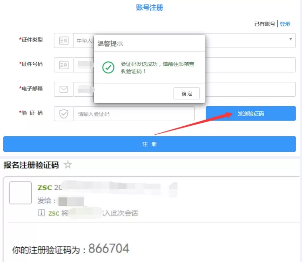Focus the 电子邮箱 input field
Screen dimensions: 302x262
(250, 89)
